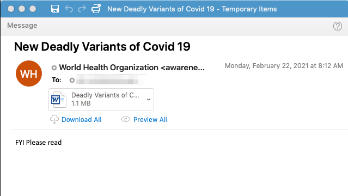Click the WH sender avatar
The height and width of the screenshot is (196, 348).
pos(29,73)
